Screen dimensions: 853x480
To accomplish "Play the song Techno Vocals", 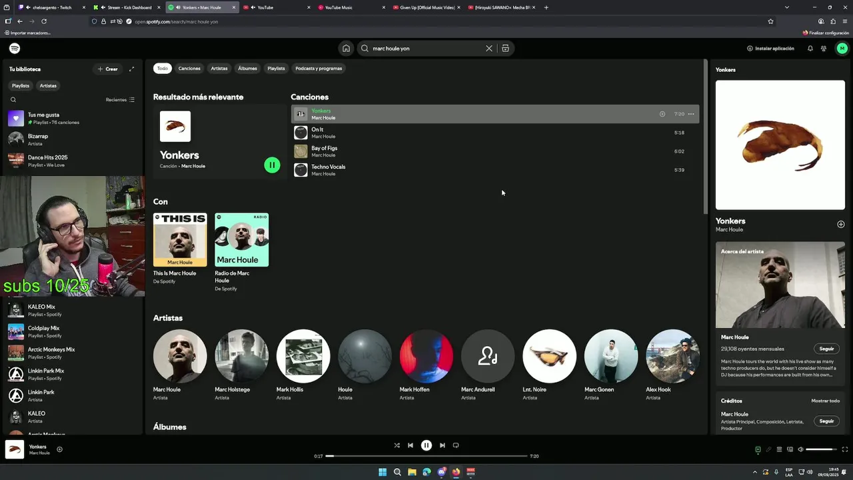I will [494, 170].
